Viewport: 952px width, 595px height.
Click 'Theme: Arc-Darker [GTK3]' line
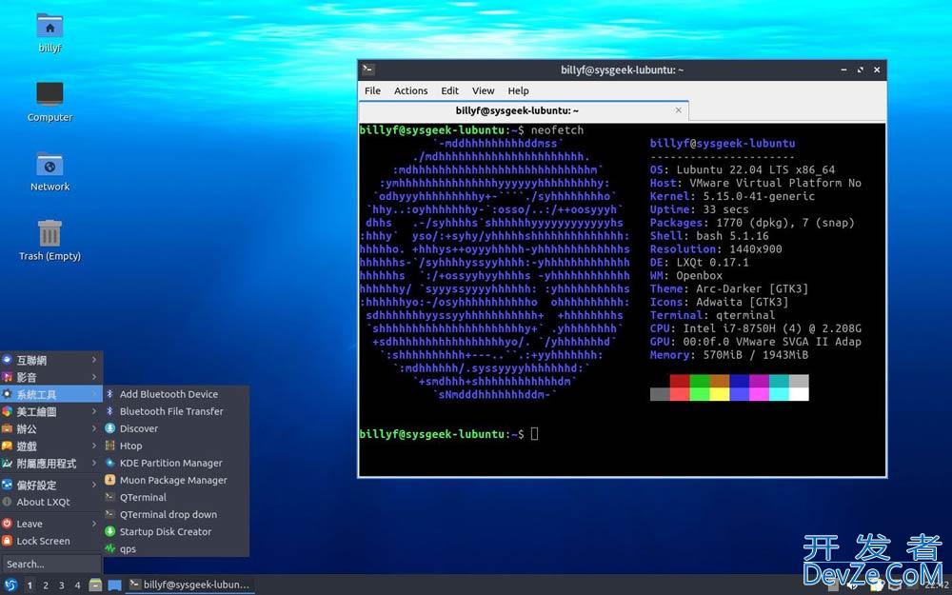click(x=728, y=289)
